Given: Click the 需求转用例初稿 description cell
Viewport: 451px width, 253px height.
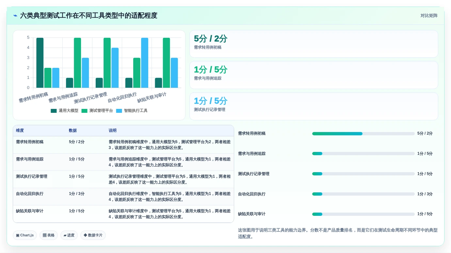Looking at the screenshot, I should [x=169, y=145].
